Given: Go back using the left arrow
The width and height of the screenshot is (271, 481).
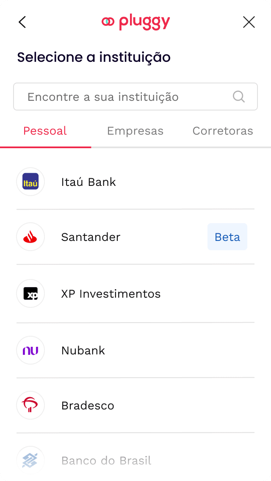Looking at the screenshot, I should 22,22.
